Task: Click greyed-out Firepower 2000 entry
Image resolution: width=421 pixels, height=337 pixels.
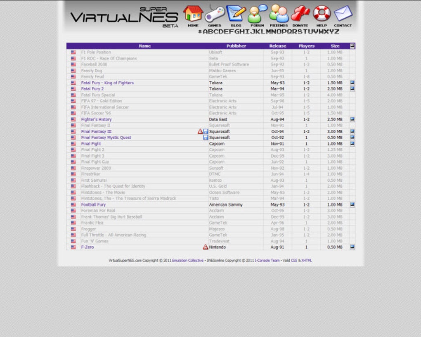Action: (x=96, y=168)
